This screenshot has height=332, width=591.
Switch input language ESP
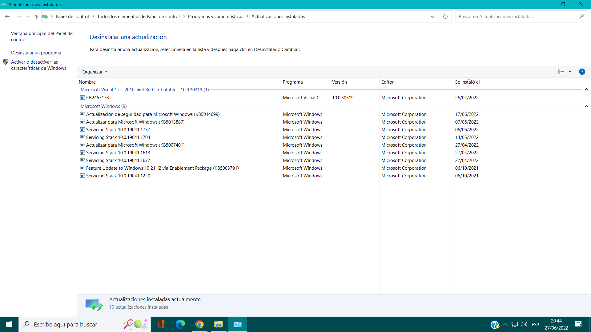(535, 324)
